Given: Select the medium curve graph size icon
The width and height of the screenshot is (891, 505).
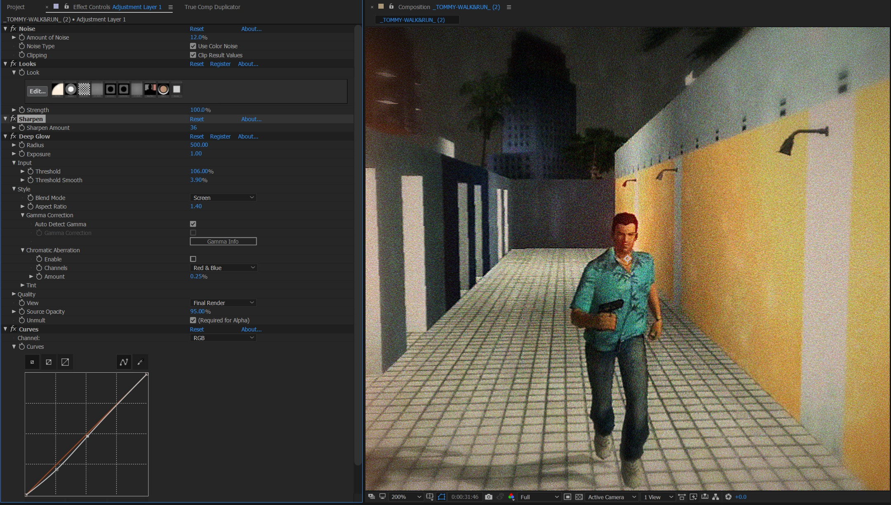Looking at the screenshot, I should click(49, 362).
